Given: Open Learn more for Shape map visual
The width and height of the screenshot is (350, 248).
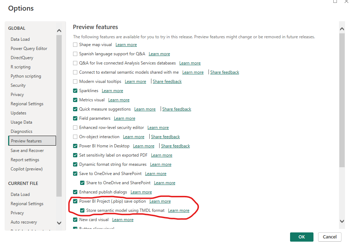Looking at the screenshot, I should point(126,45).
